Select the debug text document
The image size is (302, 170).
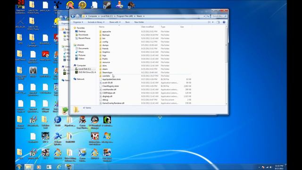(105, 100)
